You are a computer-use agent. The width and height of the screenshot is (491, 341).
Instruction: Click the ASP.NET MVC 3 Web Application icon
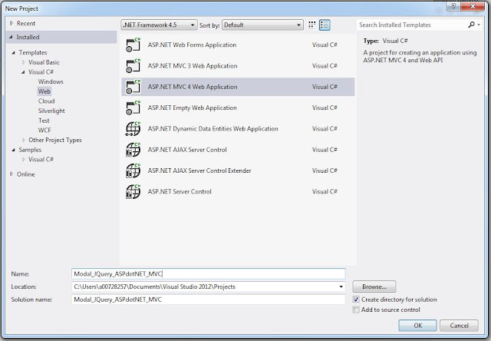(133, 66)
